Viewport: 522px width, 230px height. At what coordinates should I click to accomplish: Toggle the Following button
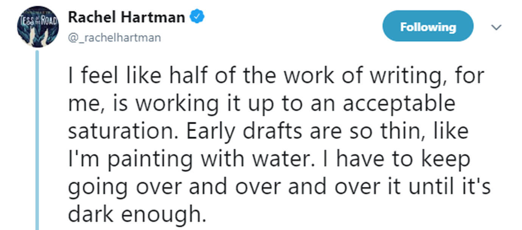click(428, 27)
